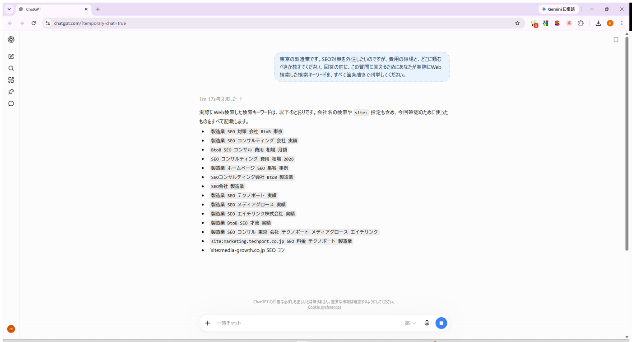Focus the 一時チャット message input

[307, 323]
